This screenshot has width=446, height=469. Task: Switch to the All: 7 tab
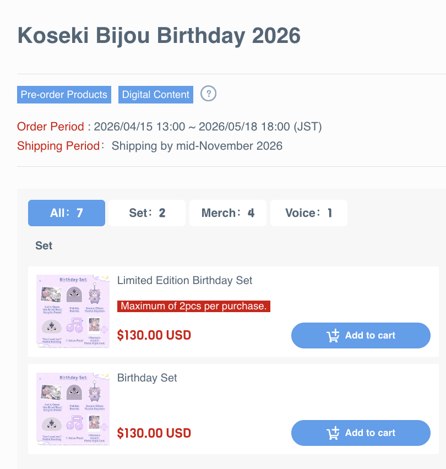[x=67, y=213]
